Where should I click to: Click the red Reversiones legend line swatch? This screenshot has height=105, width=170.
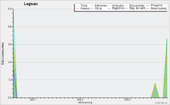click(148, 8)
